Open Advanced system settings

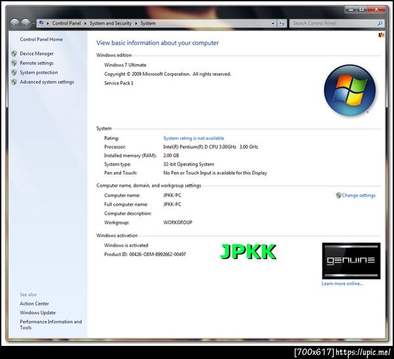pos(47,82)
